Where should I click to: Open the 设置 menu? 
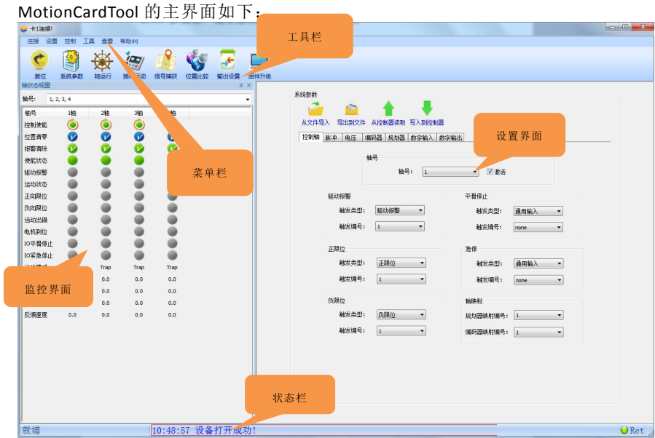coord(52,41)
